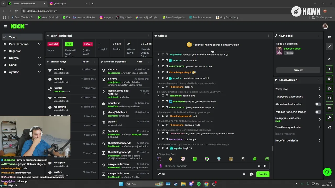
Task: Click the chat bubble icon in right sidebar
Action: point(329,88)
